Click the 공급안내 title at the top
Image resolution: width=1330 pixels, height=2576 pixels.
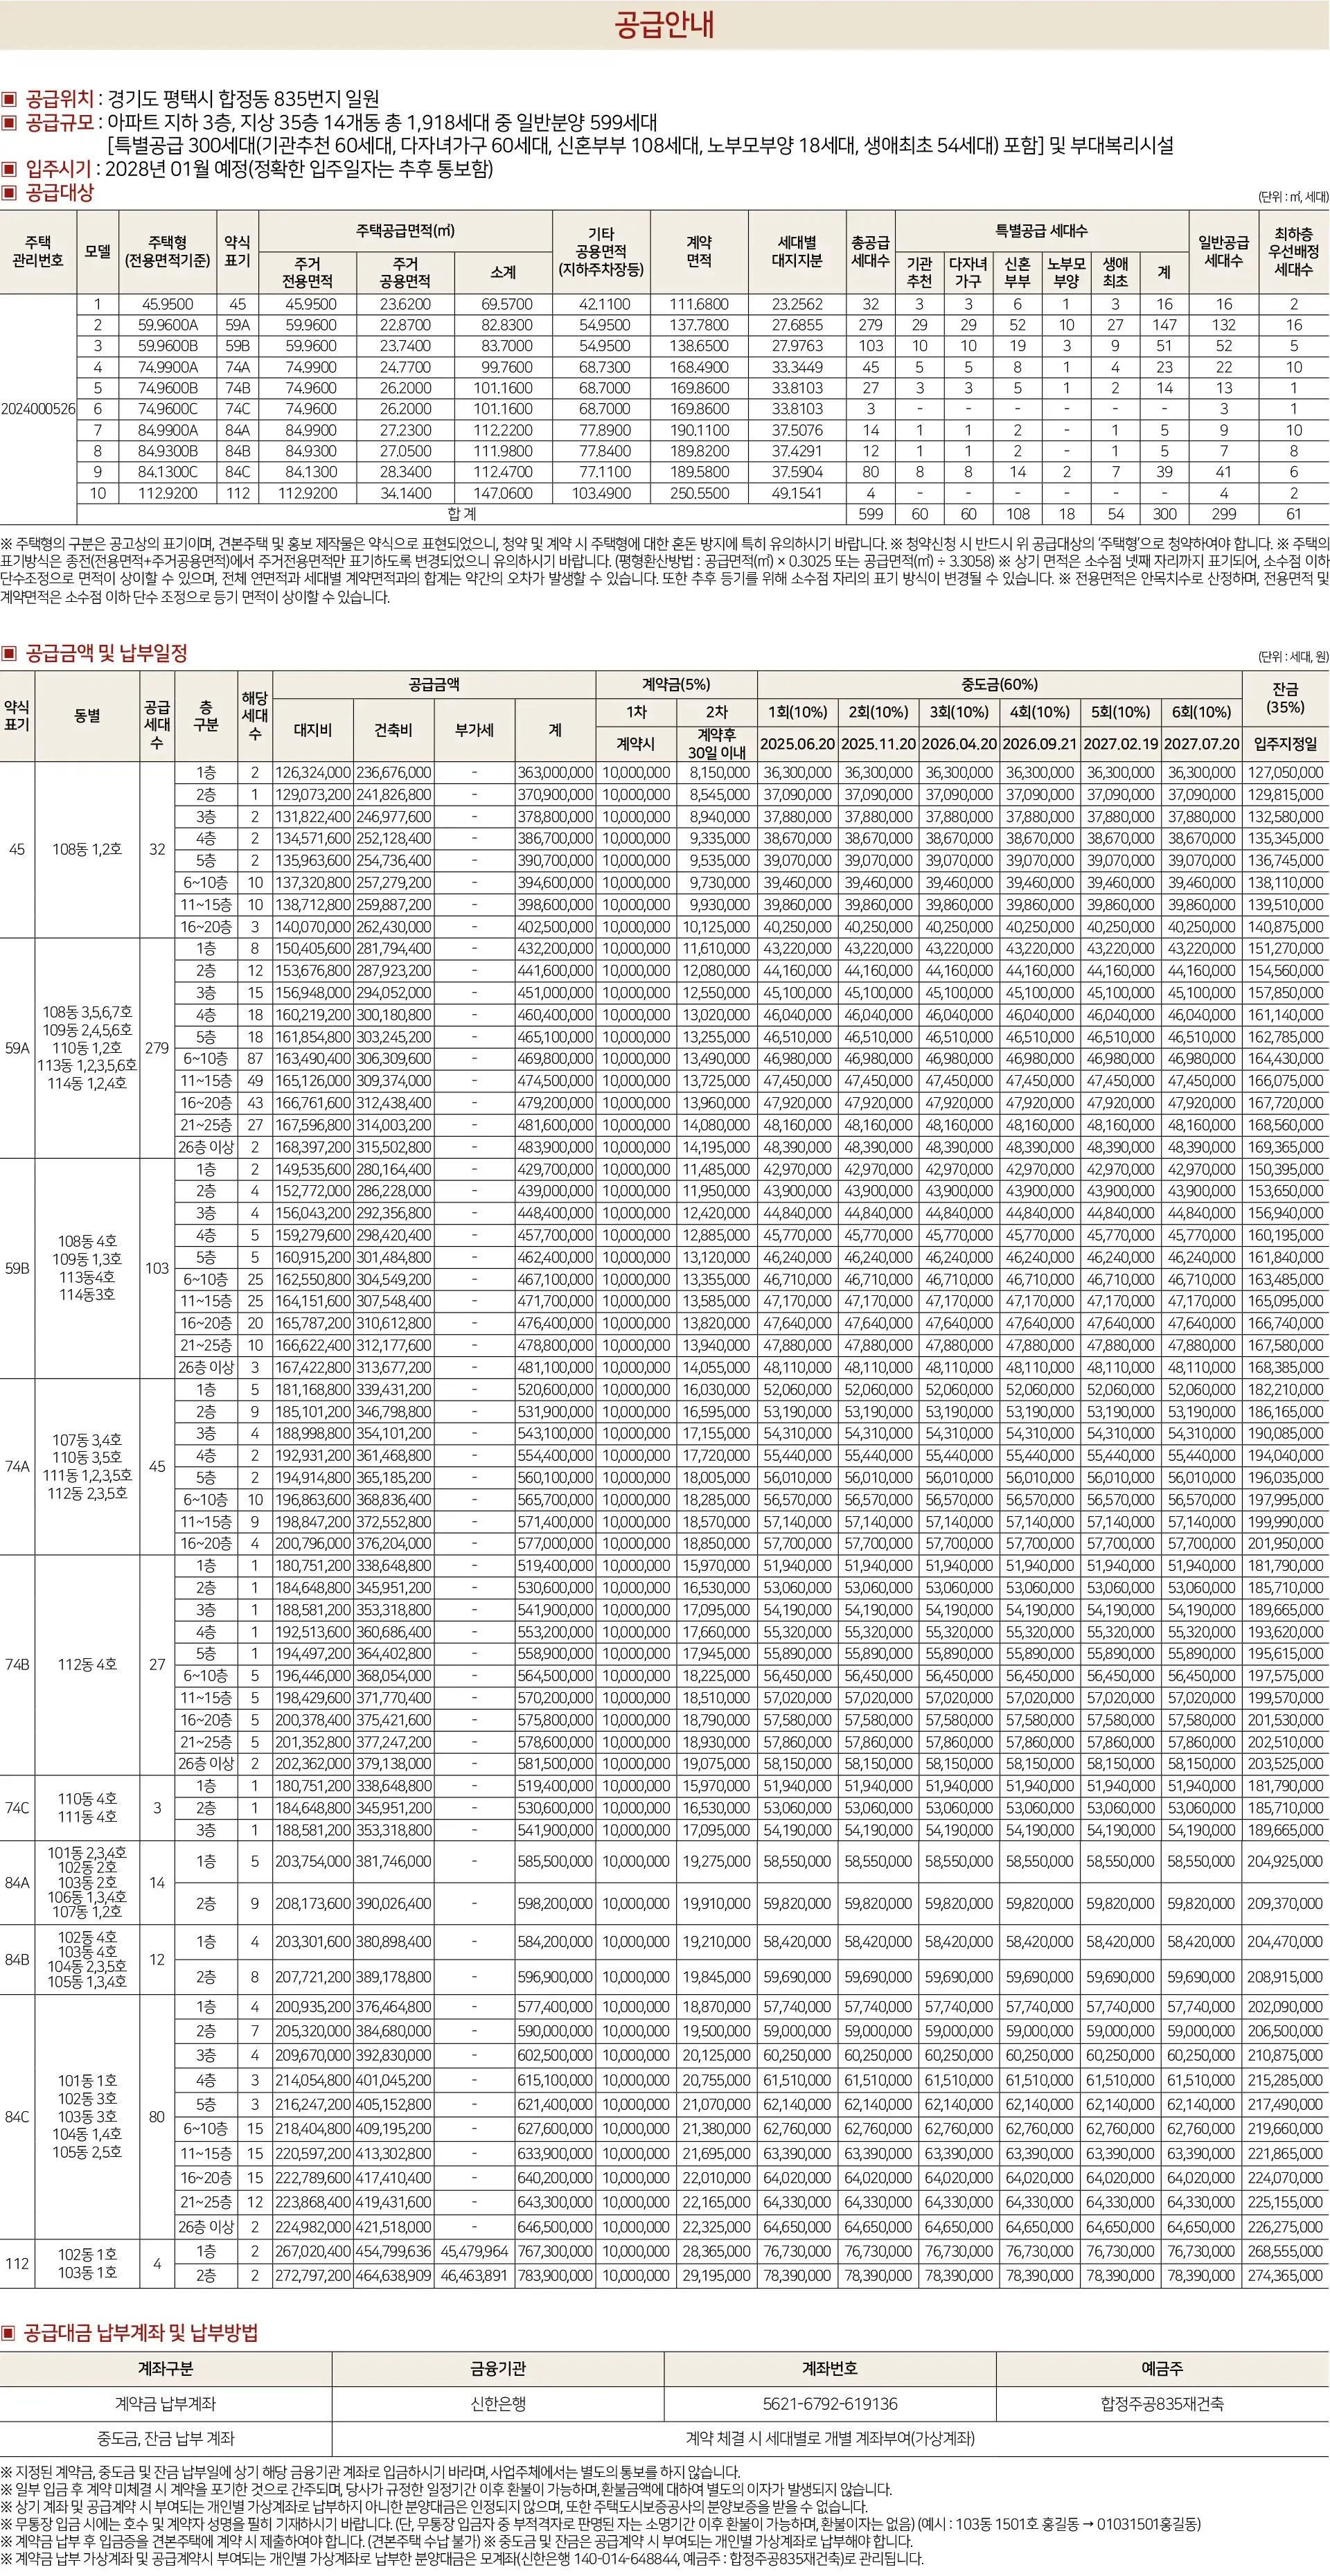664,24
